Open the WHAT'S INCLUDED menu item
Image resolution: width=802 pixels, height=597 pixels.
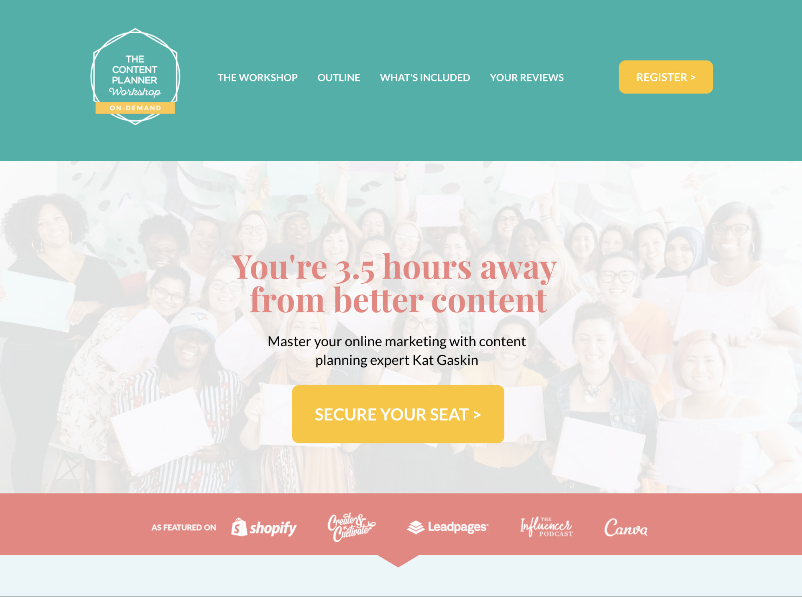(424, 77)
